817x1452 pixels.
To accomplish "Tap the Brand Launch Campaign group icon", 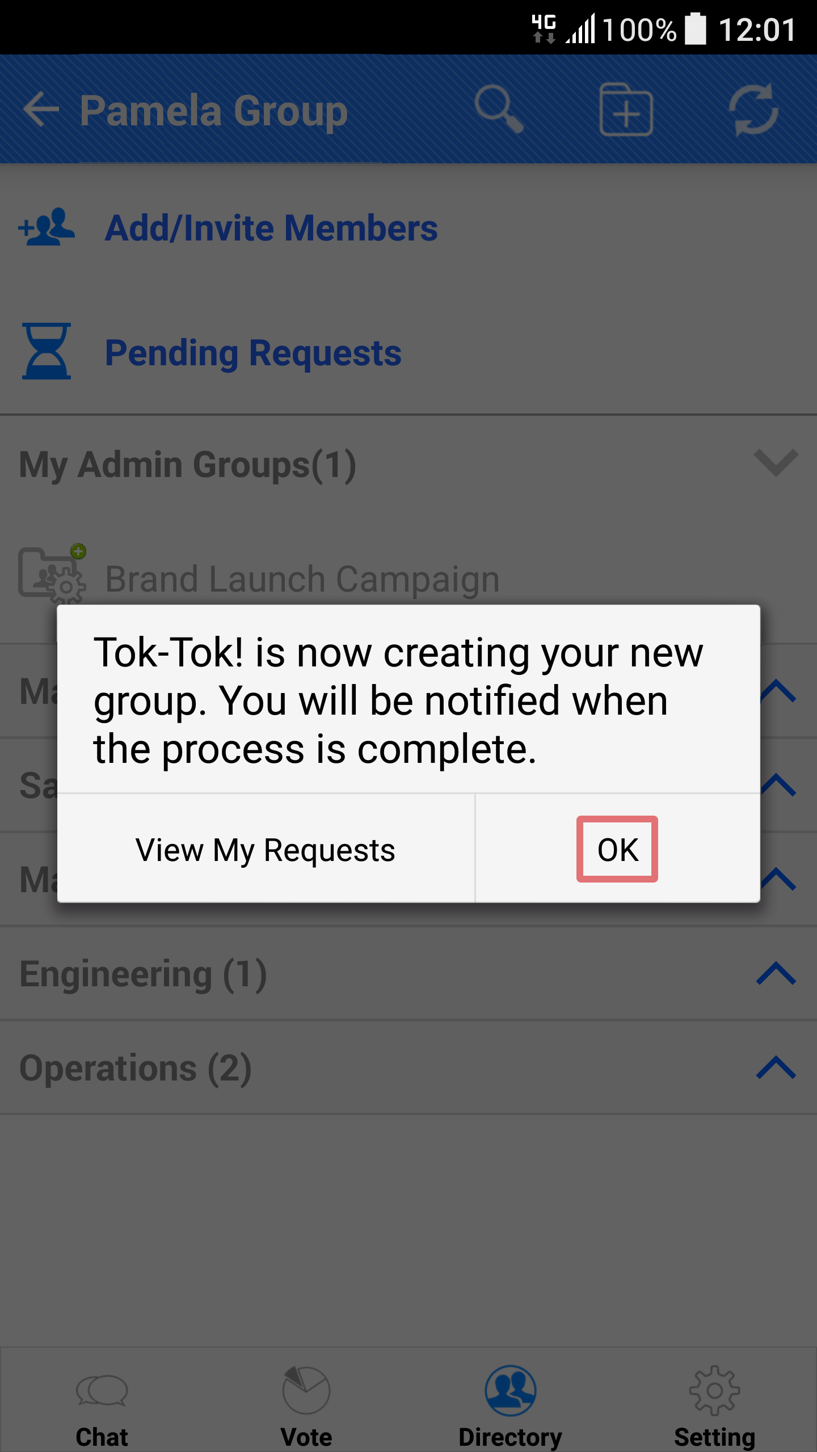I will 52,574.
